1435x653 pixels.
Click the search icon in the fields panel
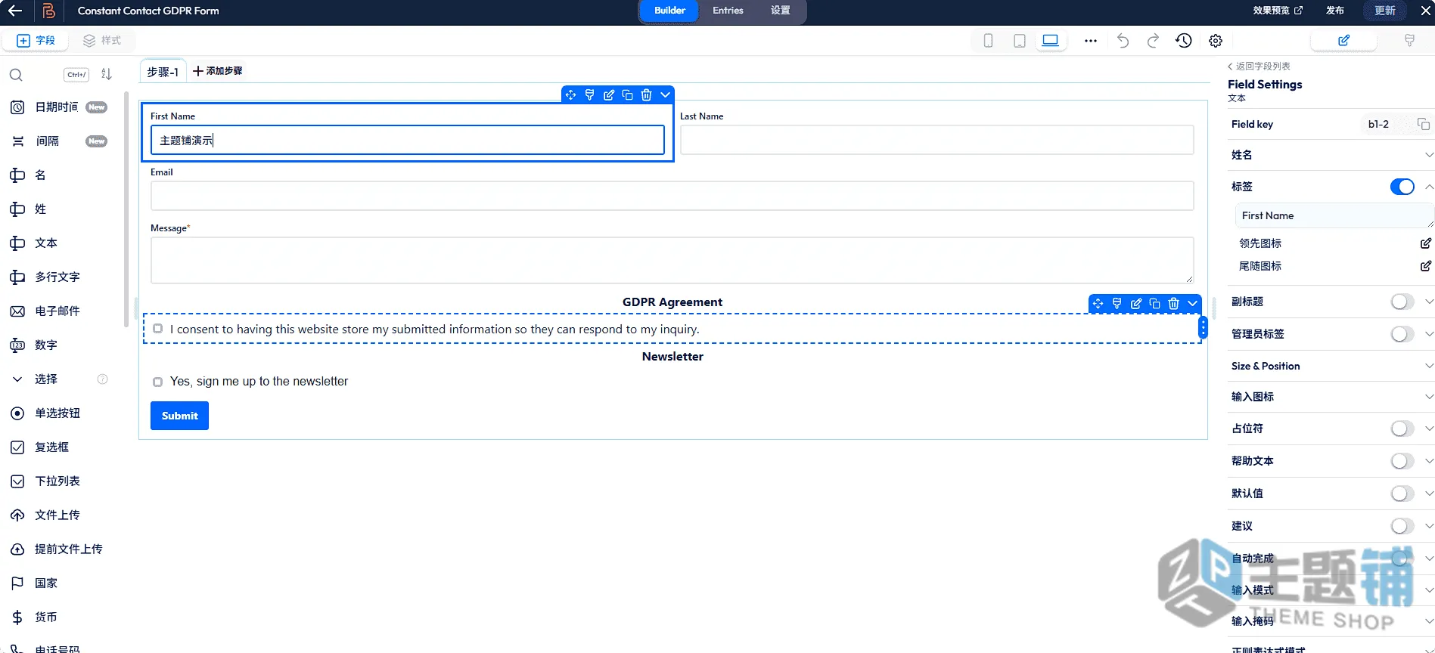(16, 75)
